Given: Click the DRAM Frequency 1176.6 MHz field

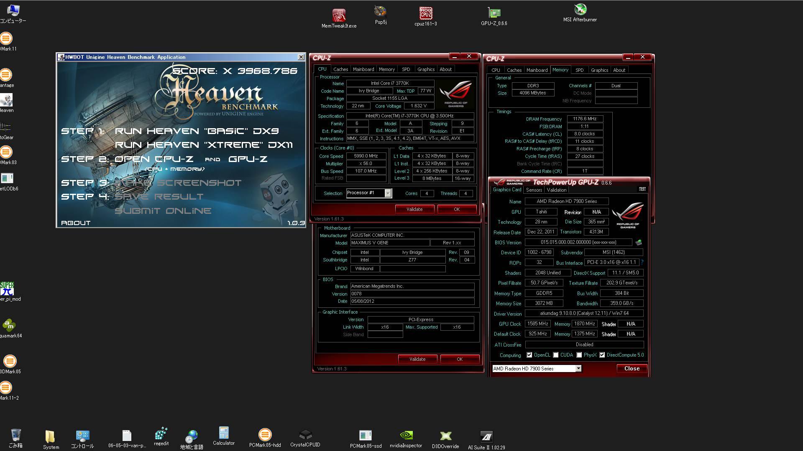Looking at the screenshot, I should click(585, 119).
